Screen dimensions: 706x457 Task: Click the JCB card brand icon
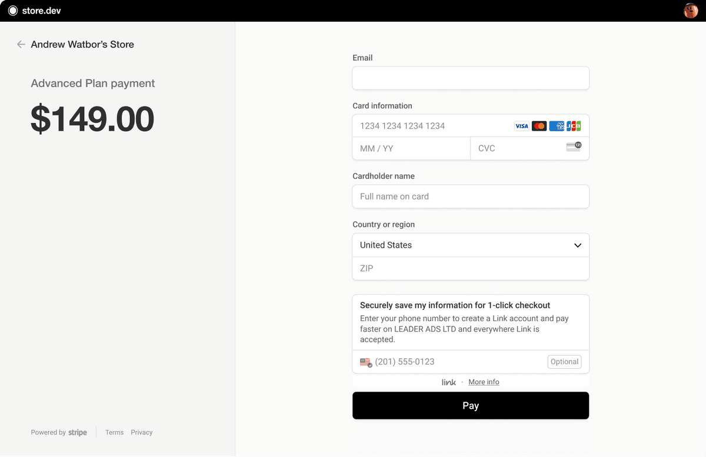click(x=574, y=126)
